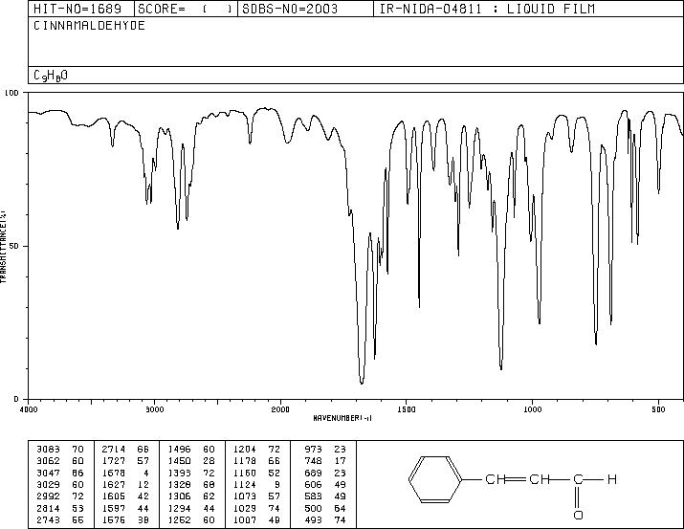Click the 748 entry in peak table
Viewport: 684px width, 529px height.
(x=313, y=461)
